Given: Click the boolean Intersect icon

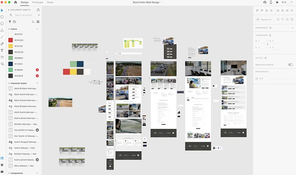Looking at the screenshot, I should (287, 19).
